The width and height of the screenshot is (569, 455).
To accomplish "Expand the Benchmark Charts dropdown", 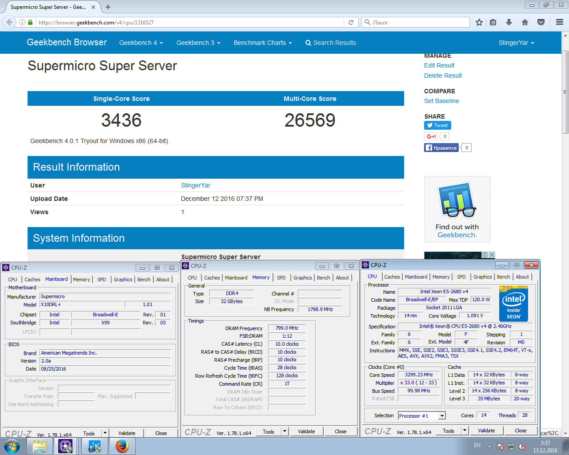I will click(263, 43).
